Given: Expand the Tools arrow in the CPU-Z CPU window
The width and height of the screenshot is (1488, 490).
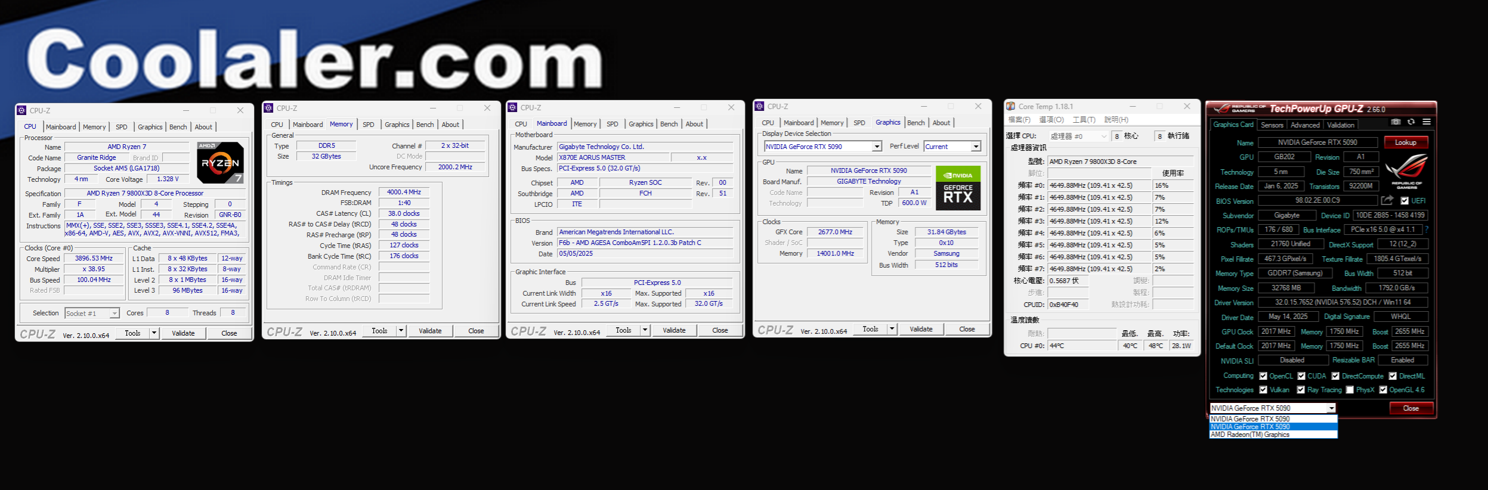Looking at the screenshot, I should [x=154, y=333].
